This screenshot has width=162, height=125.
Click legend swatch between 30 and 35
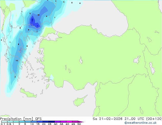[x=57, y=122]
